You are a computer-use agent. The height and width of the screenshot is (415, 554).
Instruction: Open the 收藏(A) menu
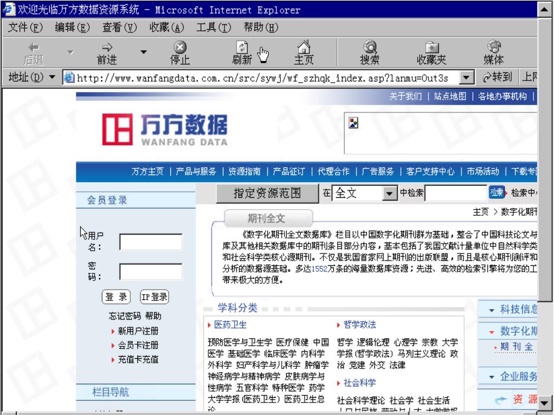(x=167, y=27)
